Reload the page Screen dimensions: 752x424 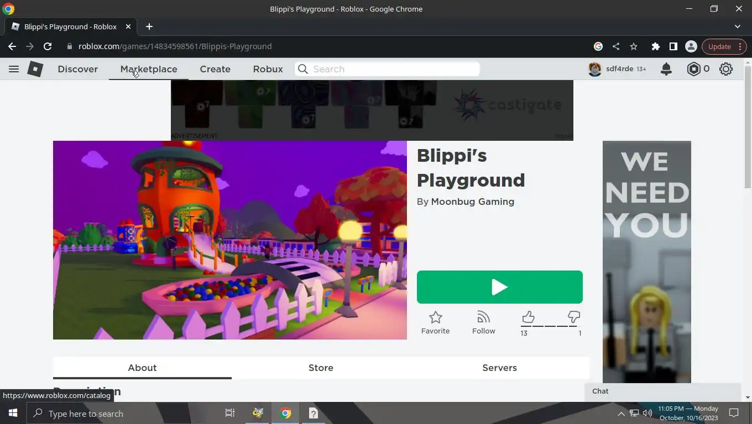click(48, 46)
